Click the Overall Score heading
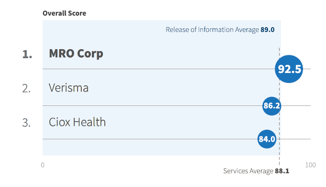This screenshot has width=326, height=187. click(64, 13)
